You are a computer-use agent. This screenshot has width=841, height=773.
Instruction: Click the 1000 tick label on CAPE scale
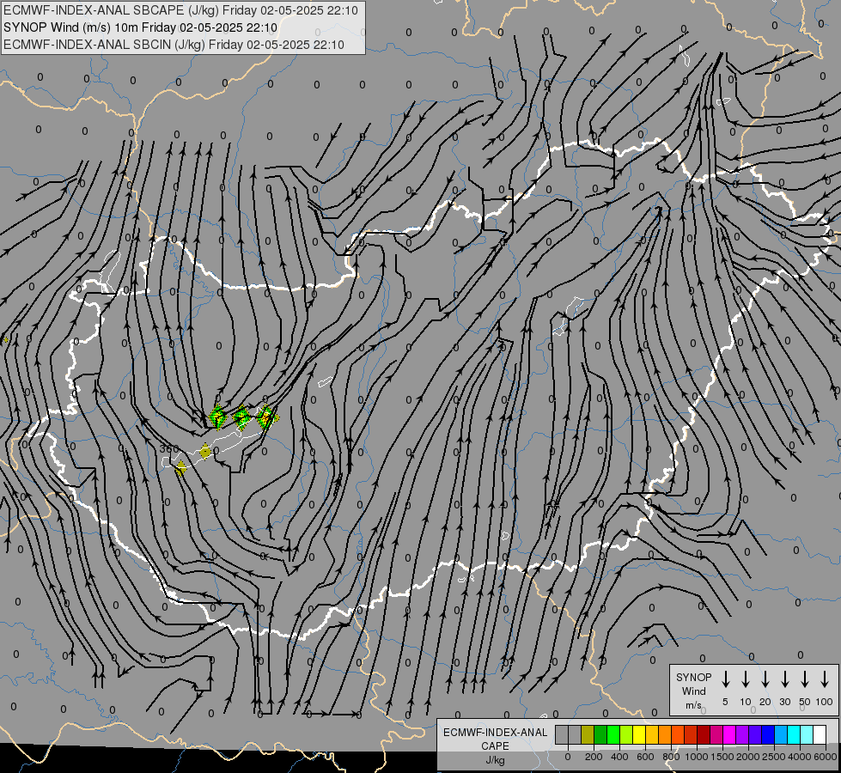tap(697, 757)
